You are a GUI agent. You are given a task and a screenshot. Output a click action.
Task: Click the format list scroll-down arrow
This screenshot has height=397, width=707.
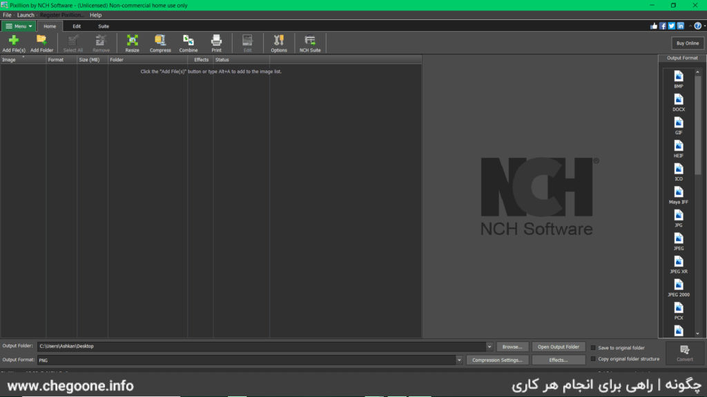697,334
